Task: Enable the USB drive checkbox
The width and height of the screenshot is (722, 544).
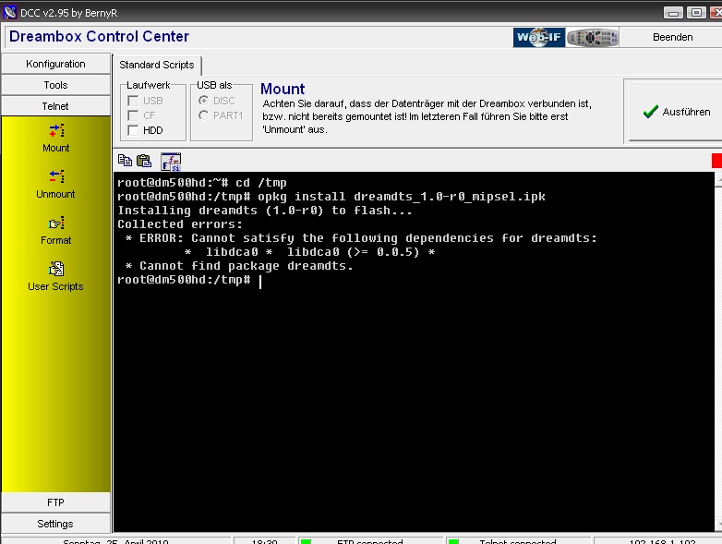Action: 133,101
